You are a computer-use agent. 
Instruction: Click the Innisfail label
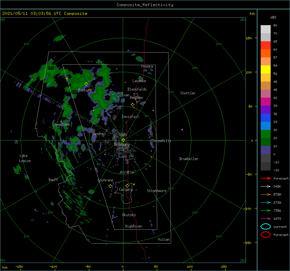[130, 117]
